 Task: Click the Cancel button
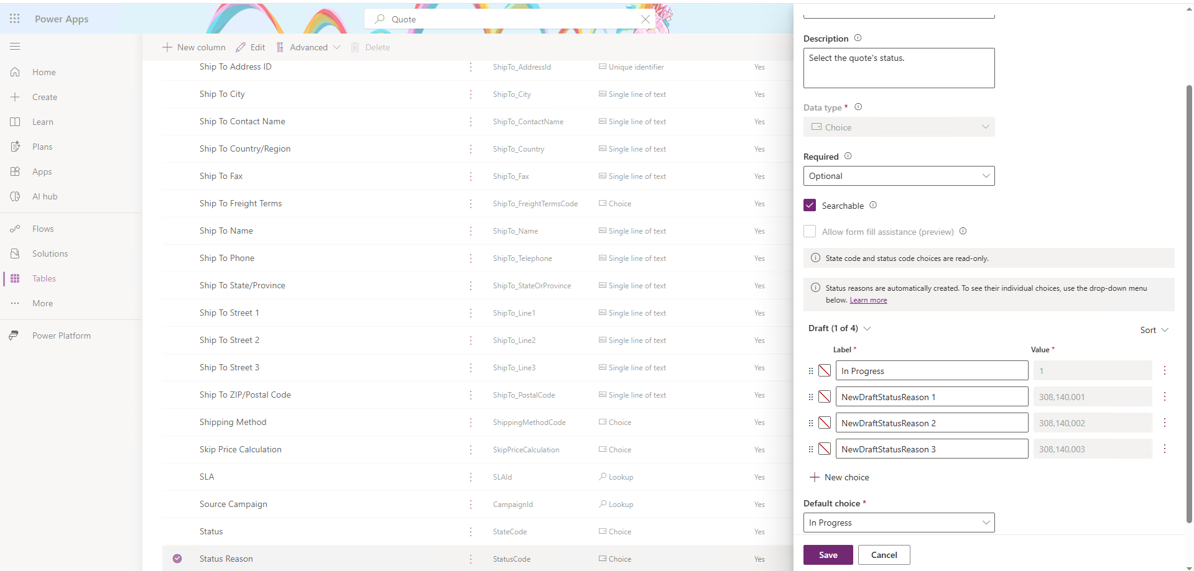tap(884, 555)
